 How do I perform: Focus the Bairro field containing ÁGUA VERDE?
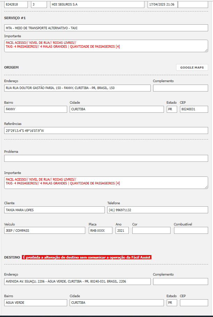pyautogui.click(x=35, y=303)
